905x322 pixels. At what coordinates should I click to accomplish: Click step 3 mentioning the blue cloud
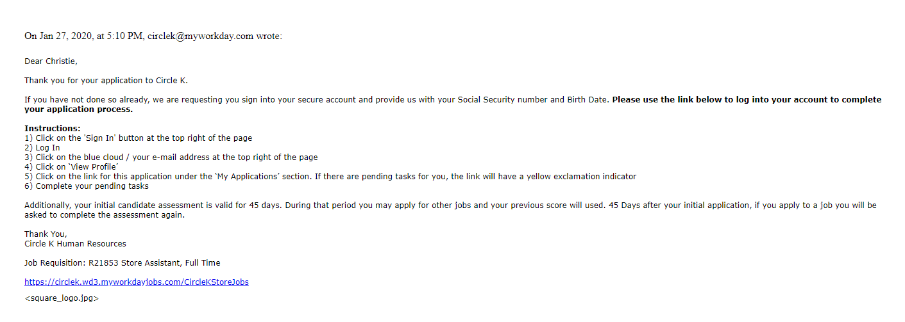pos(171,157)
